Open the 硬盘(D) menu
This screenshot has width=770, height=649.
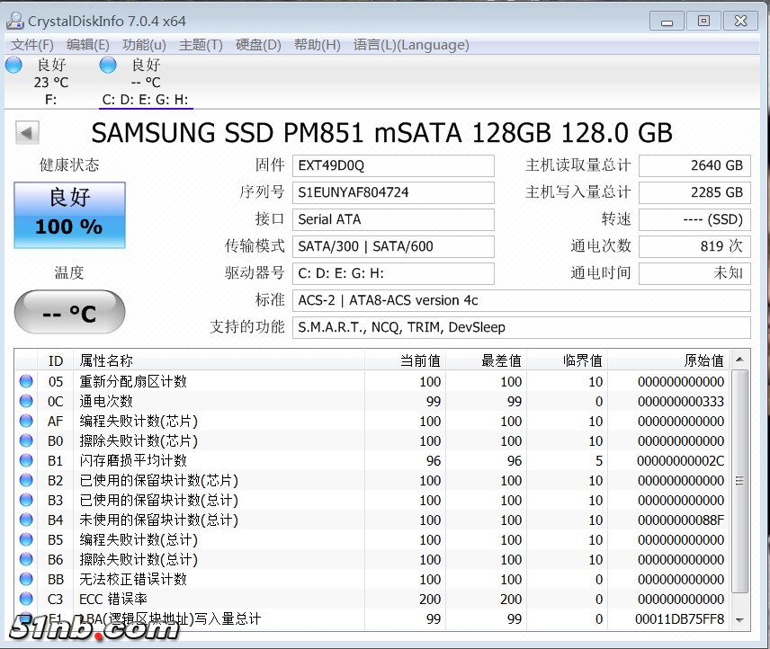click(x=258, y=45)
